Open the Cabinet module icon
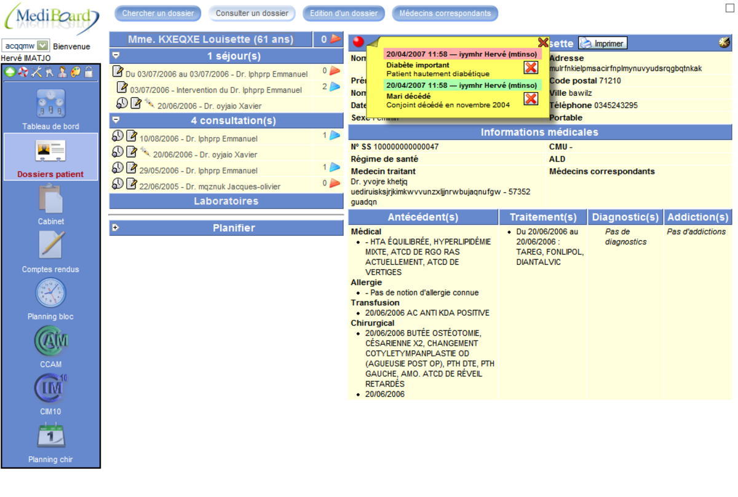 50,198
